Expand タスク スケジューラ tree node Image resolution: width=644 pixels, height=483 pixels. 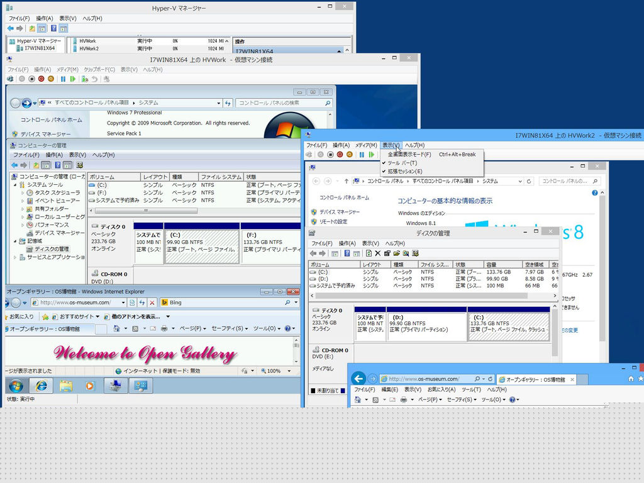tap(23, 192)
